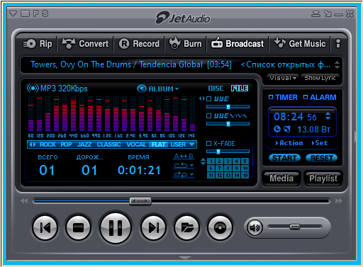Click the Show Lyric button
The height and width of the screenshot is (267, 363).
pos(320,78)
